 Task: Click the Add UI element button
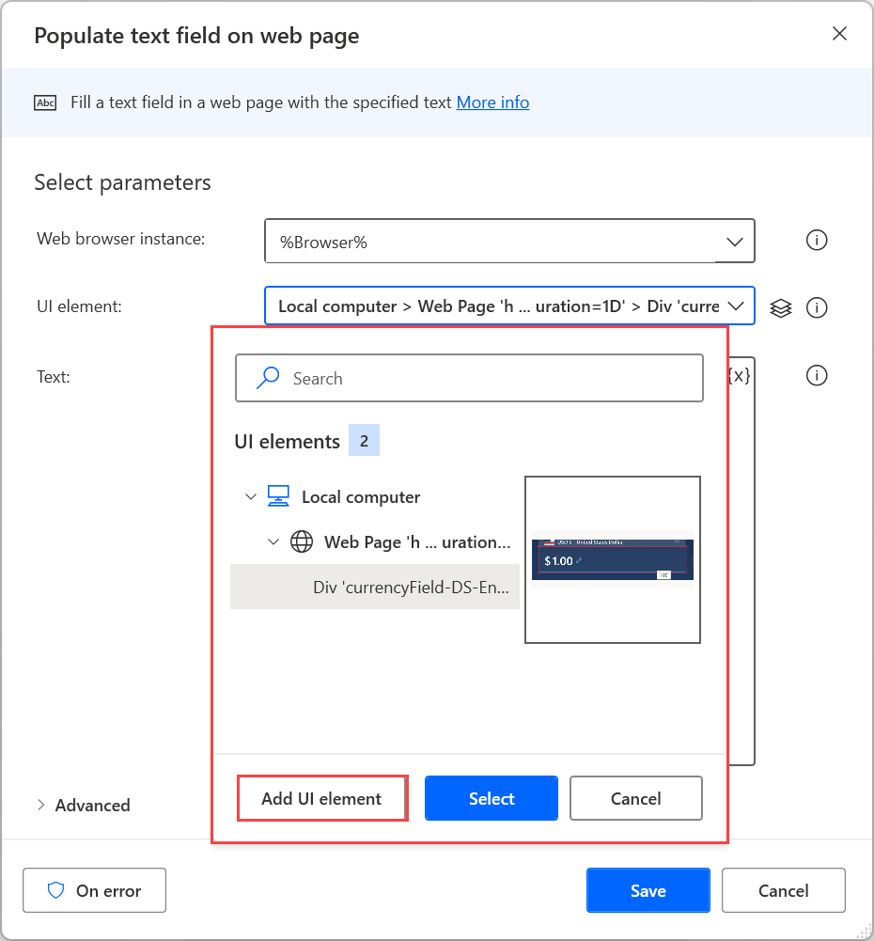click(322, 798)
